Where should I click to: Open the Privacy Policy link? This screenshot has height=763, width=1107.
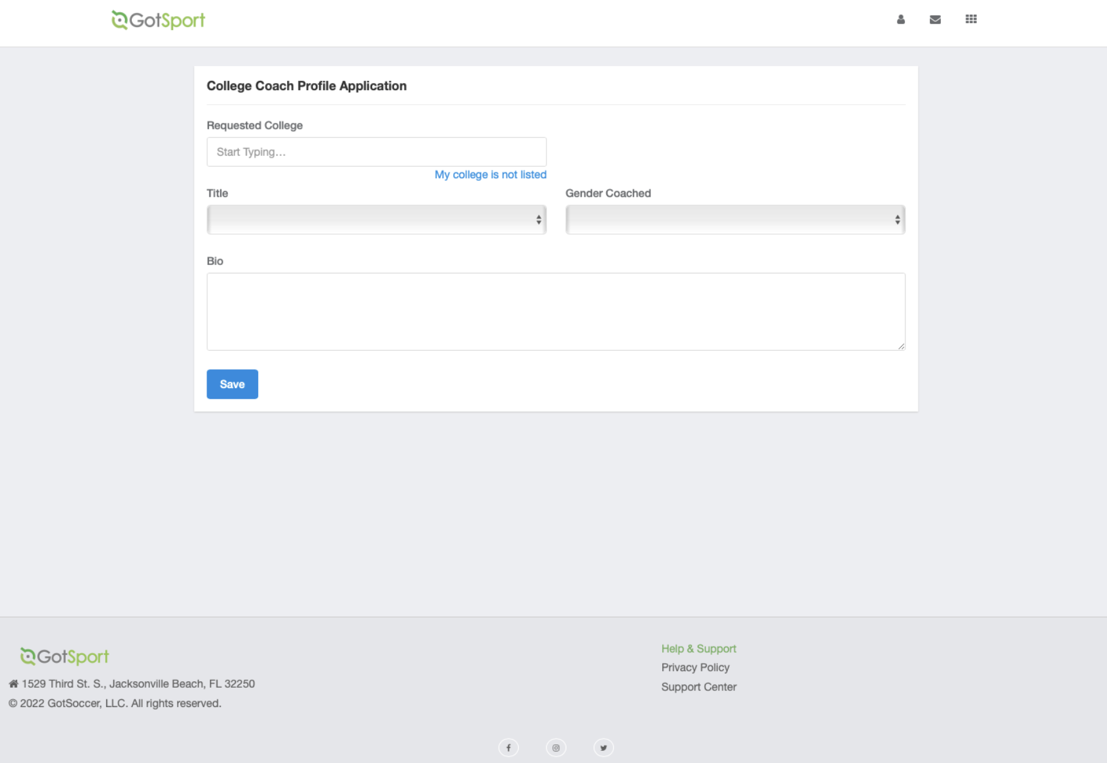[x=695, y=667]
